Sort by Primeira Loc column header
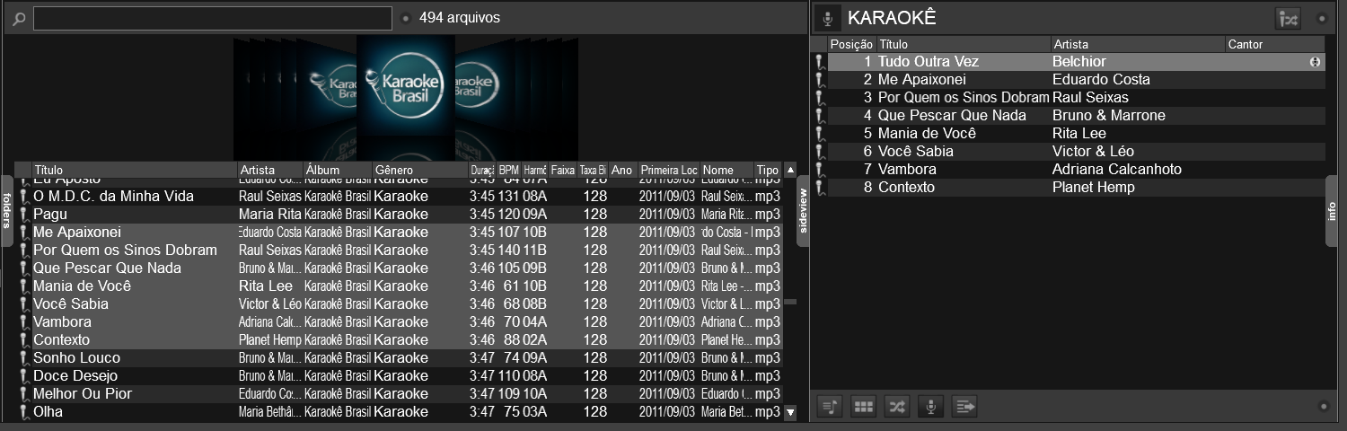This screenshot has height=431, width=1347. 668,170
